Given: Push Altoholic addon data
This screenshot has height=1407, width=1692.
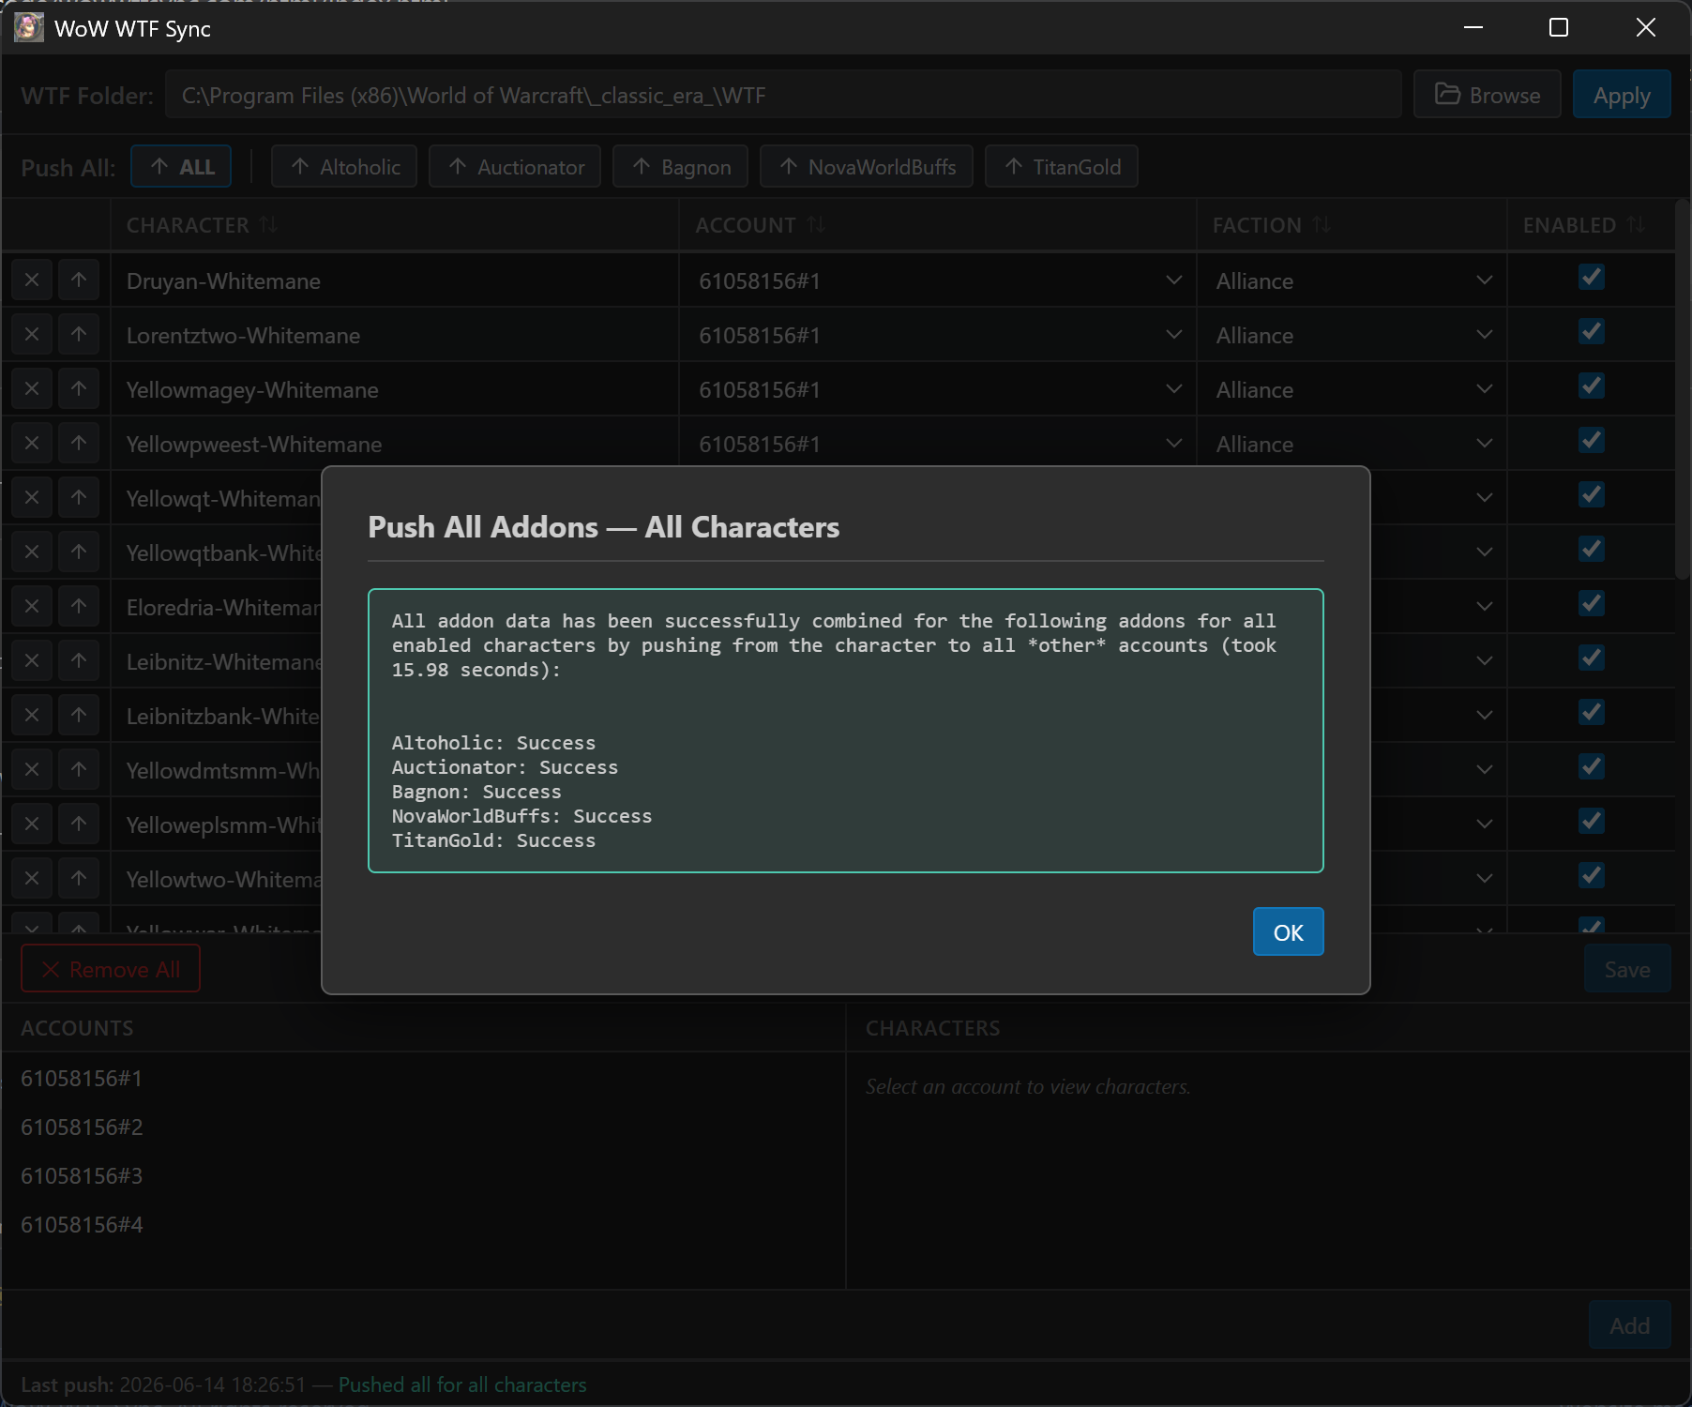Looking at the screenshot, I should pos(344,166).
